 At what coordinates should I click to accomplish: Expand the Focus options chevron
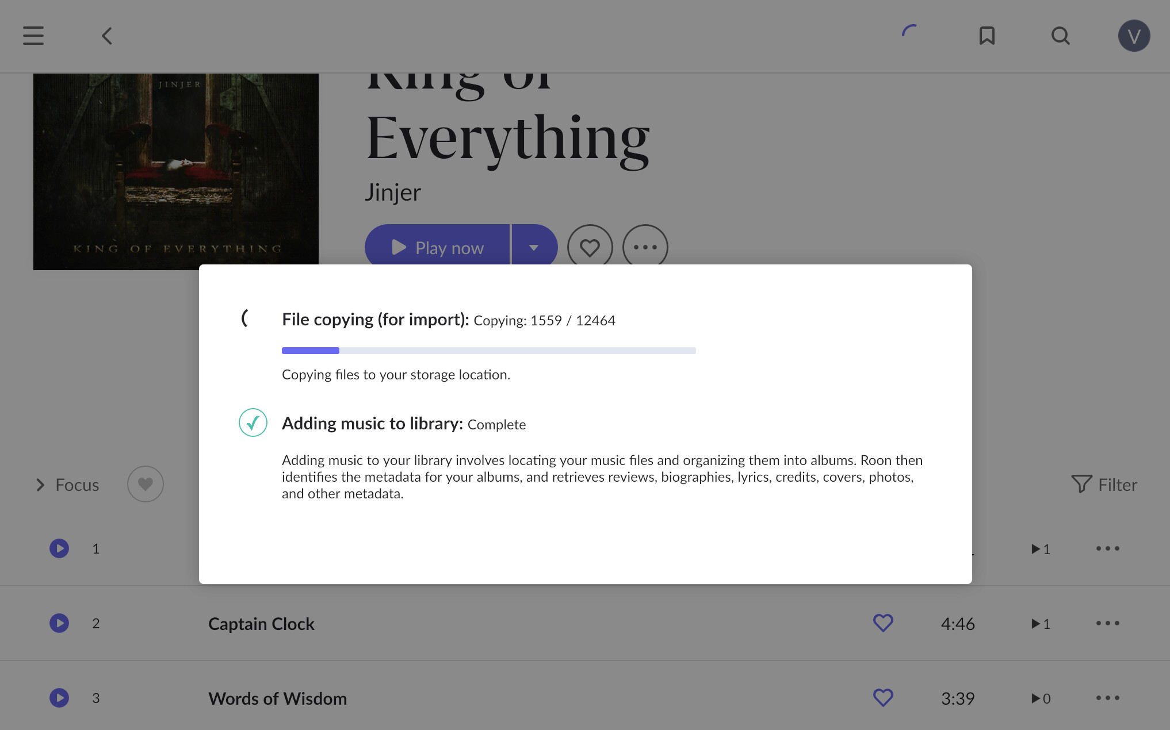[x=40, y=485]
